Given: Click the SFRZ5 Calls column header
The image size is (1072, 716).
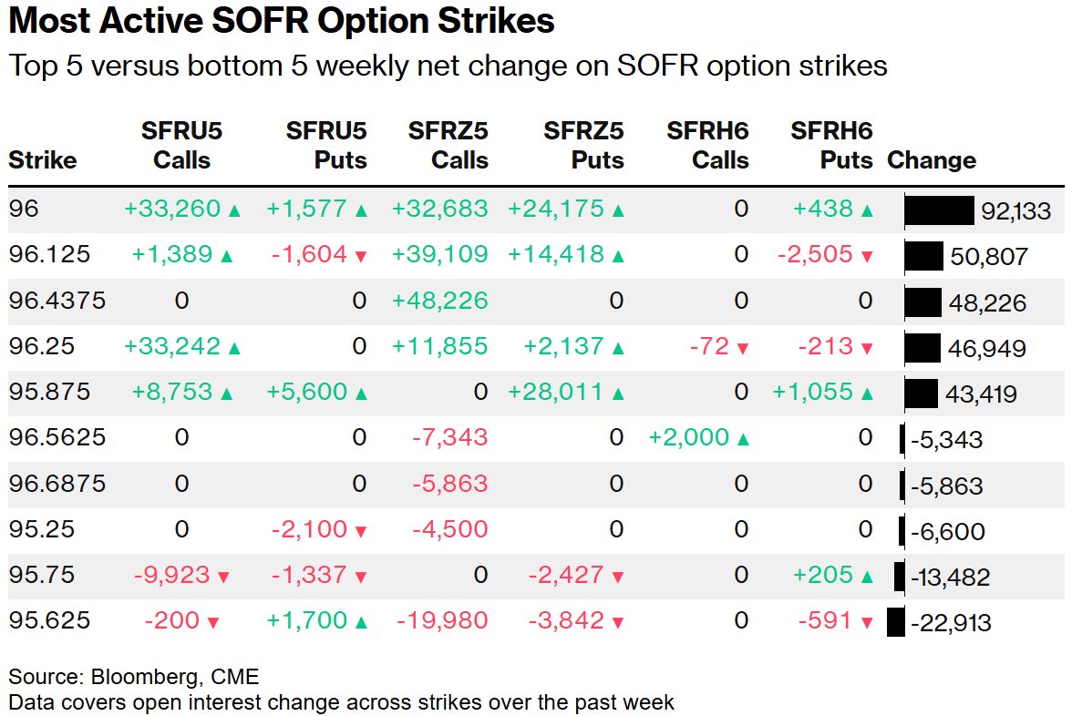Looking at the screenshot, I should coord(448,146).
